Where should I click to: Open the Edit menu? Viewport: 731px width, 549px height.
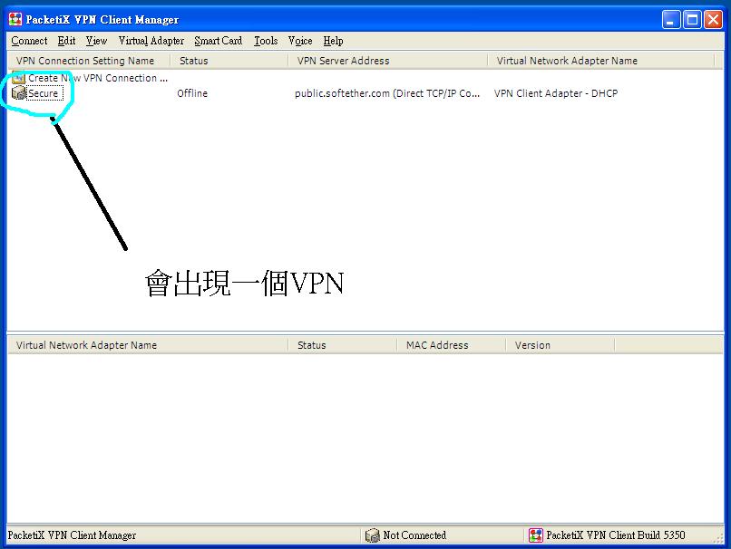point(67,41)
